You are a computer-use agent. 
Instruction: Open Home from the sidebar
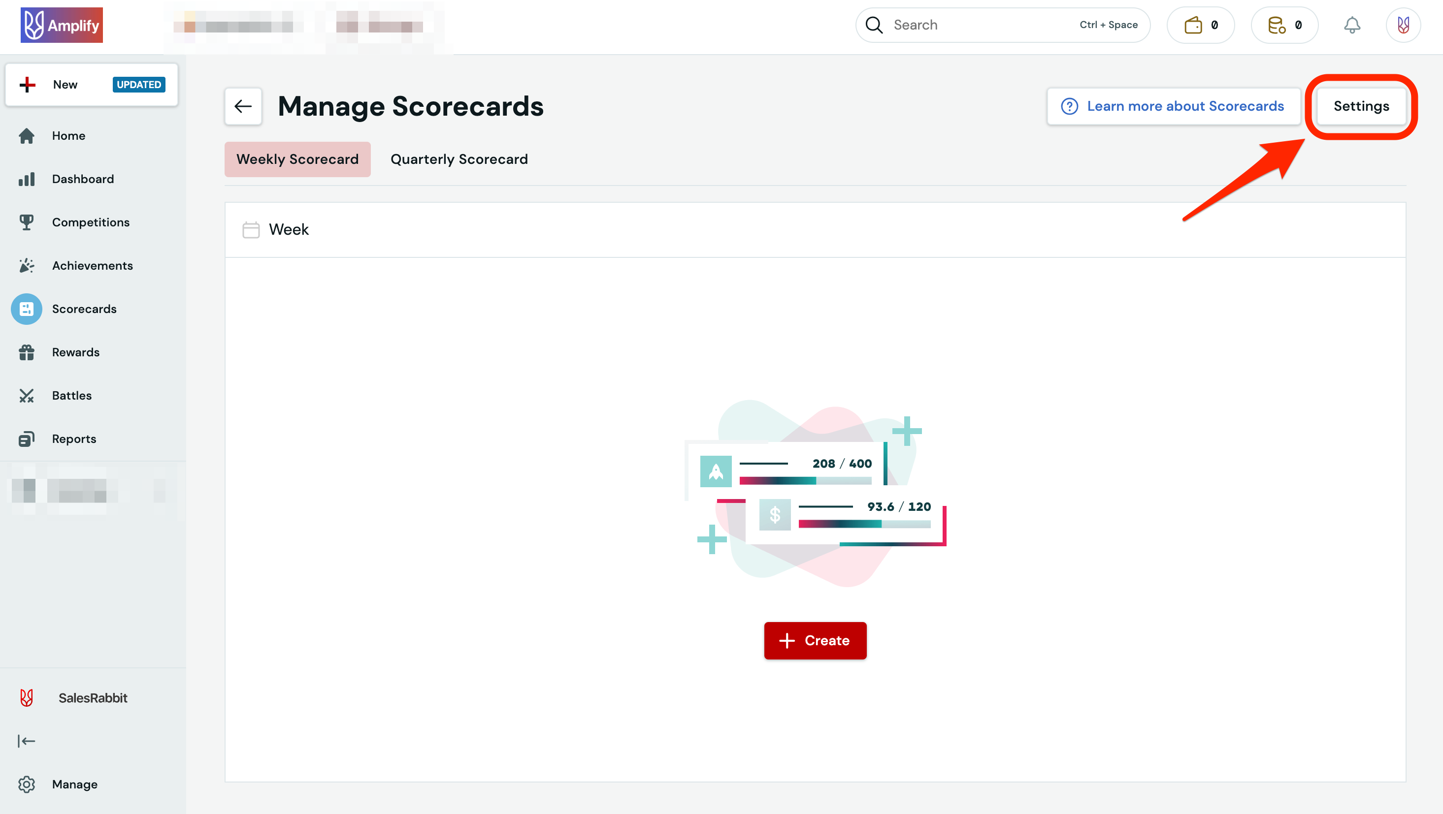tap(68, 135)
